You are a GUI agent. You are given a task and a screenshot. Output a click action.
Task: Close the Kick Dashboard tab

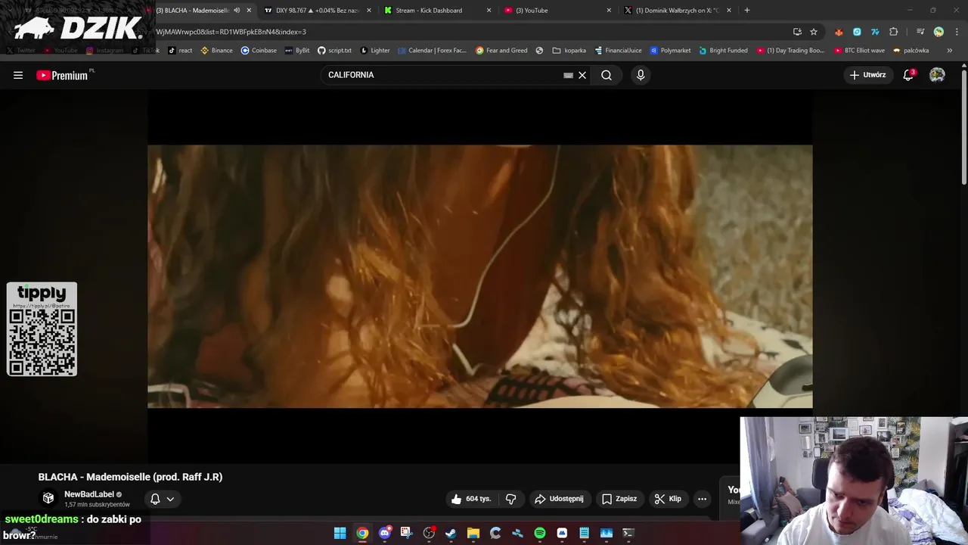pos(489,11)
